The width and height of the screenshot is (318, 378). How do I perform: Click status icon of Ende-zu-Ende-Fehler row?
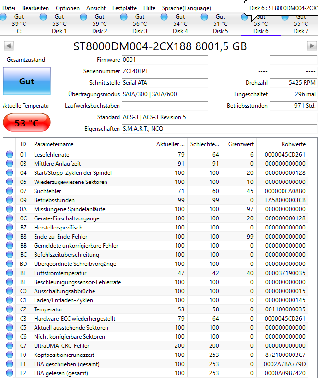point(10,236)
